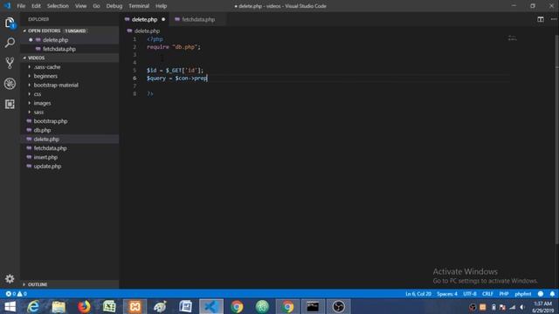Open the Extensions view in activity bar
Image resolution: width=559 pixels, height=314 pixels.
tap(10, 104)
